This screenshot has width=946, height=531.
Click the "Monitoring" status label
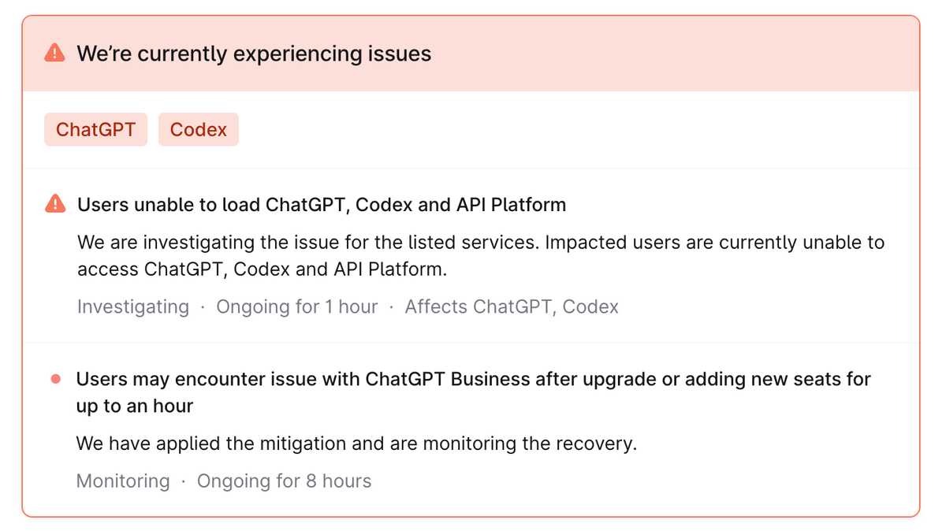coord(122,481)
